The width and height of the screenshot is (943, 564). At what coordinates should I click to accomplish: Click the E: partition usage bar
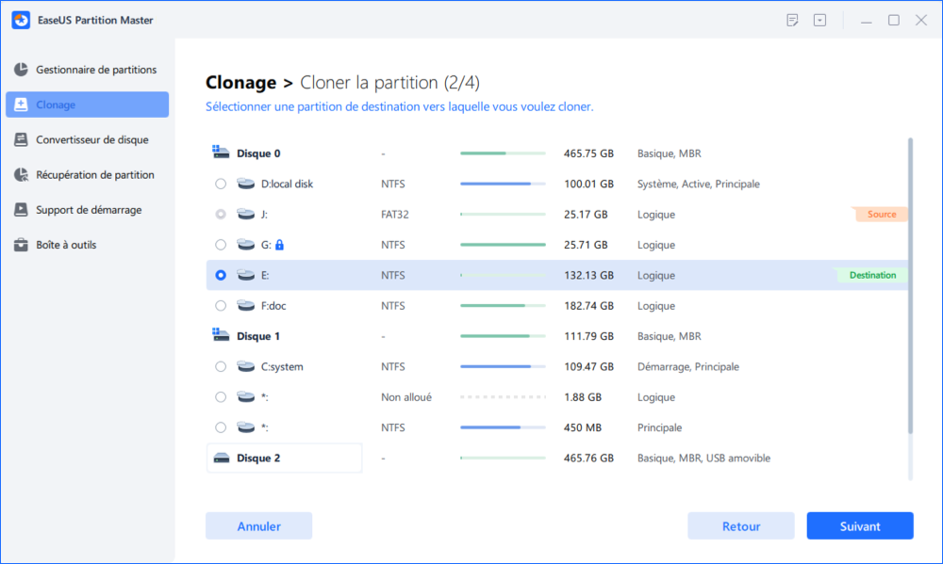click(503, 276)
